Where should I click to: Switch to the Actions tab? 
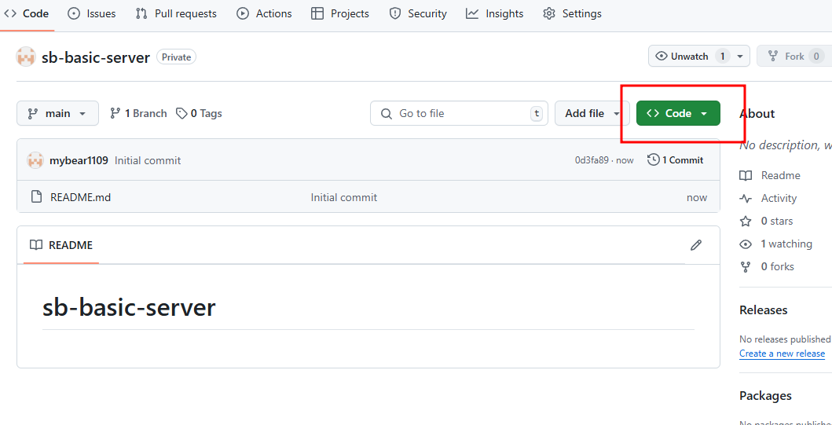264,14
